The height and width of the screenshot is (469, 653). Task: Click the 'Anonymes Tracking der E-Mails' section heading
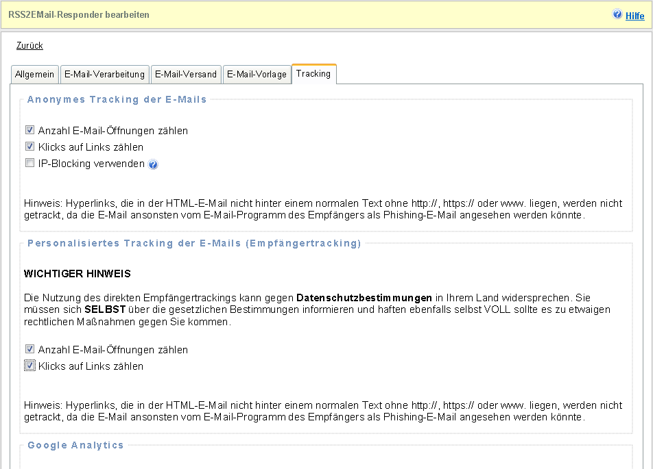[x=117, y=99]
